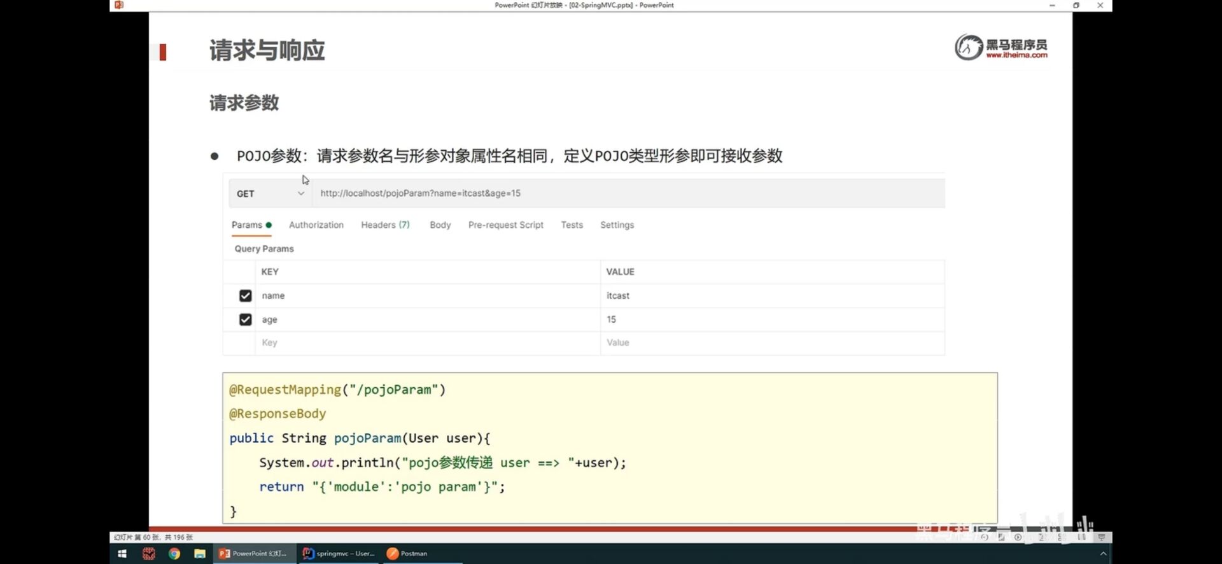
Task: Click the PowerPoint icon in title bar
Action: click(118, 5)
